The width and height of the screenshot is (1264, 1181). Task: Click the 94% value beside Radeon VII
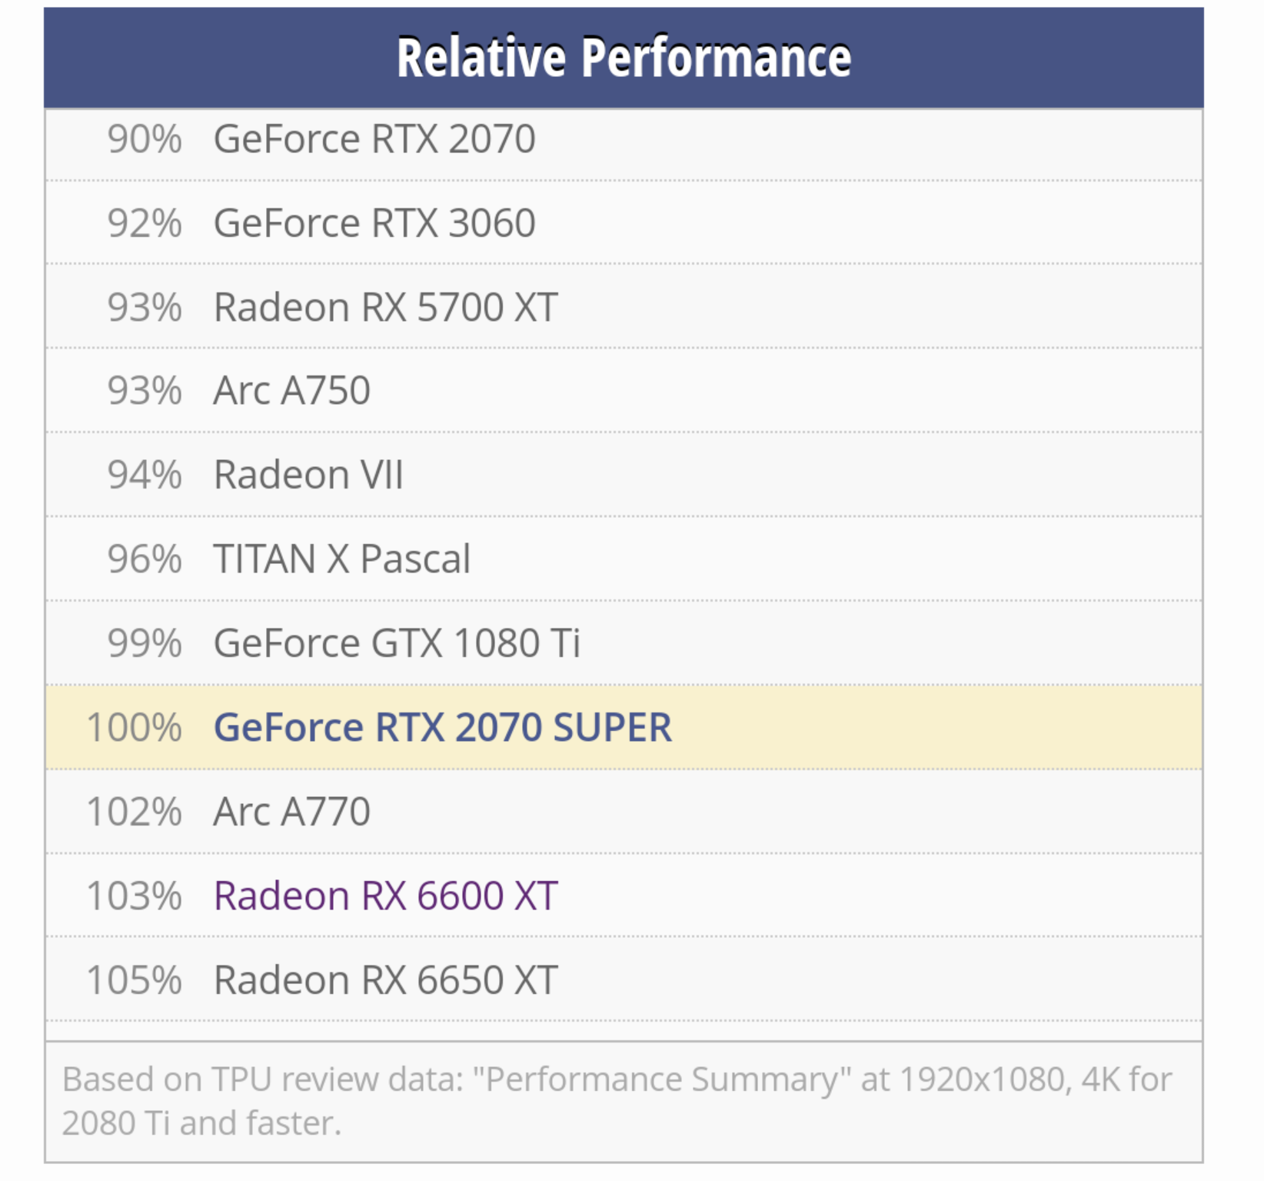click(x=145, y=474)
